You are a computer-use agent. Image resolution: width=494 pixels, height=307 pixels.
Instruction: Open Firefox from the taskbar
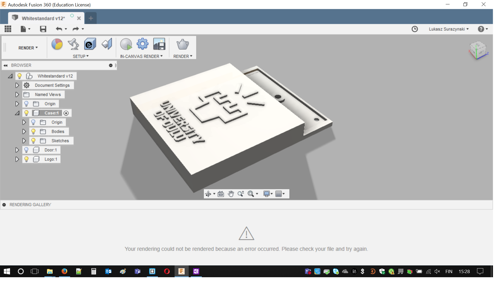click(64, 272)
